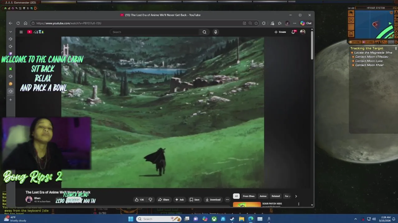Screen dimensions: 398x223
Task: Expand minimap menu dropdown arrow
Action: click(396, 42)
